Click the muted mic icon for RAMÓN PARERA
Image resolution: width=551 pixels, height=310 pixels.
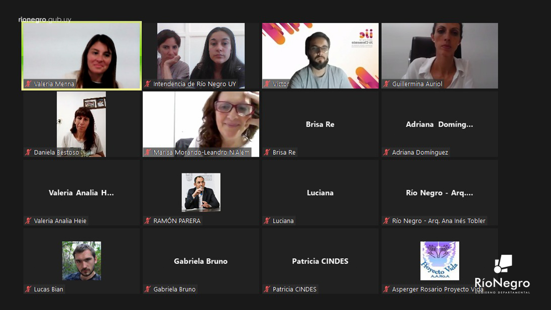coord(148,221)
